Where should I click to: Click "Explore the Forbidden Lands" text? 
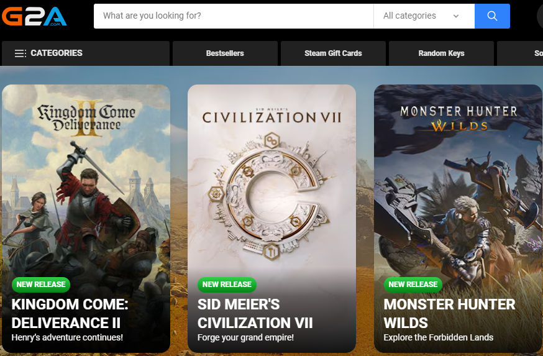[438, 337]
